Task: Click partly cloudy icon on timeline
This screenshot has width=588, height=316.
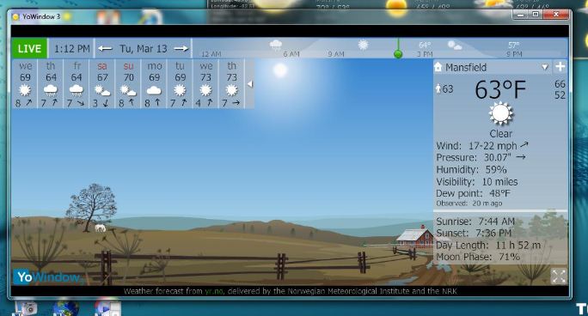Action: 455,46
